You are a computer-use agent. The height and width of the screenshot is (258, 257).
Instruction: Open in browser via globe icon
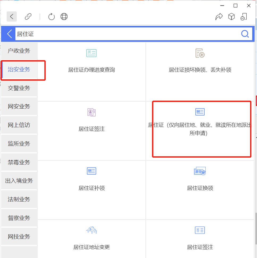64,17
